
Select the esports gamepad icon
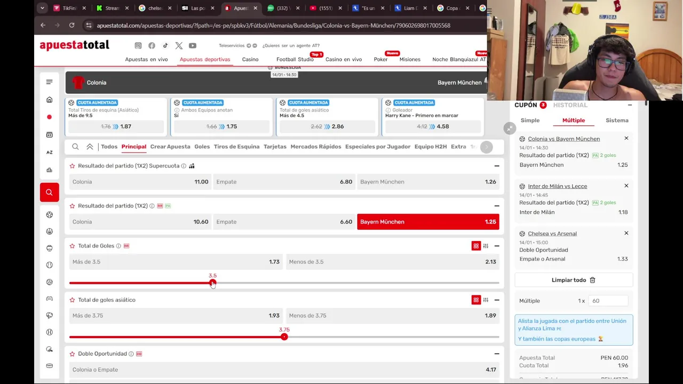(x=49, y=299)
